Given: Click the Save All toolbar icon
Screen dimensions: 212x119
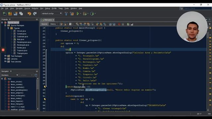Looking at the screenshot, I should point(21,14).
